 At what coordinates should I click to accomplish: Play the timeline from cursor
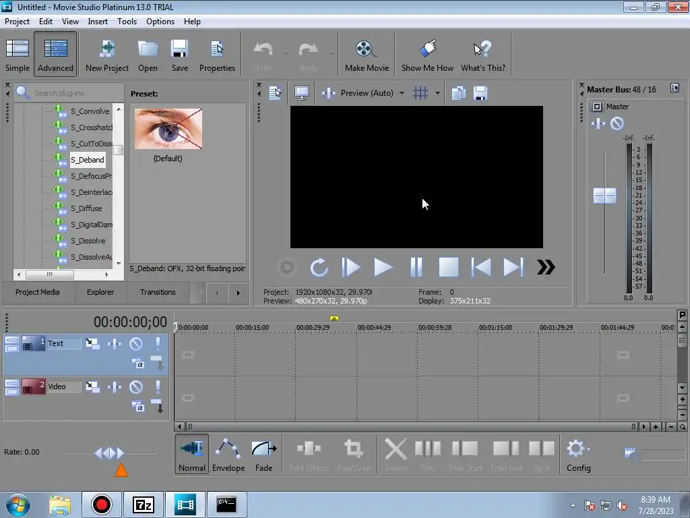tap(383, 267)
